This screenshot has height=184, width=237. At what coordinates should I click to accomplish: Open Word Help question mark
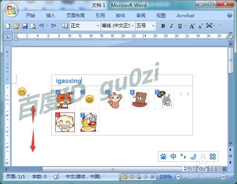(230, 15)
